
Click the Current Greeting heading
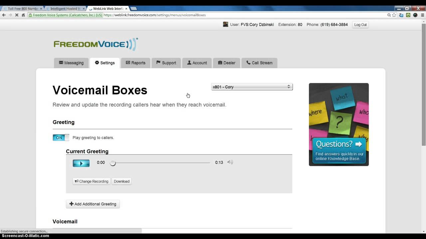click(x=87, y=151)
